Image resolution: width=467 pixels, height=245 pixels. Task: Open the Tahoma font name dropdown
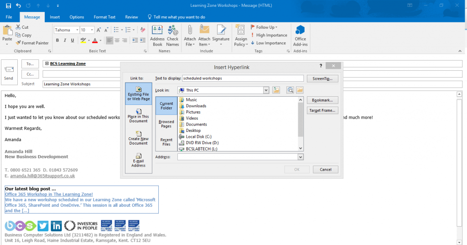click(x=77, y=30)
